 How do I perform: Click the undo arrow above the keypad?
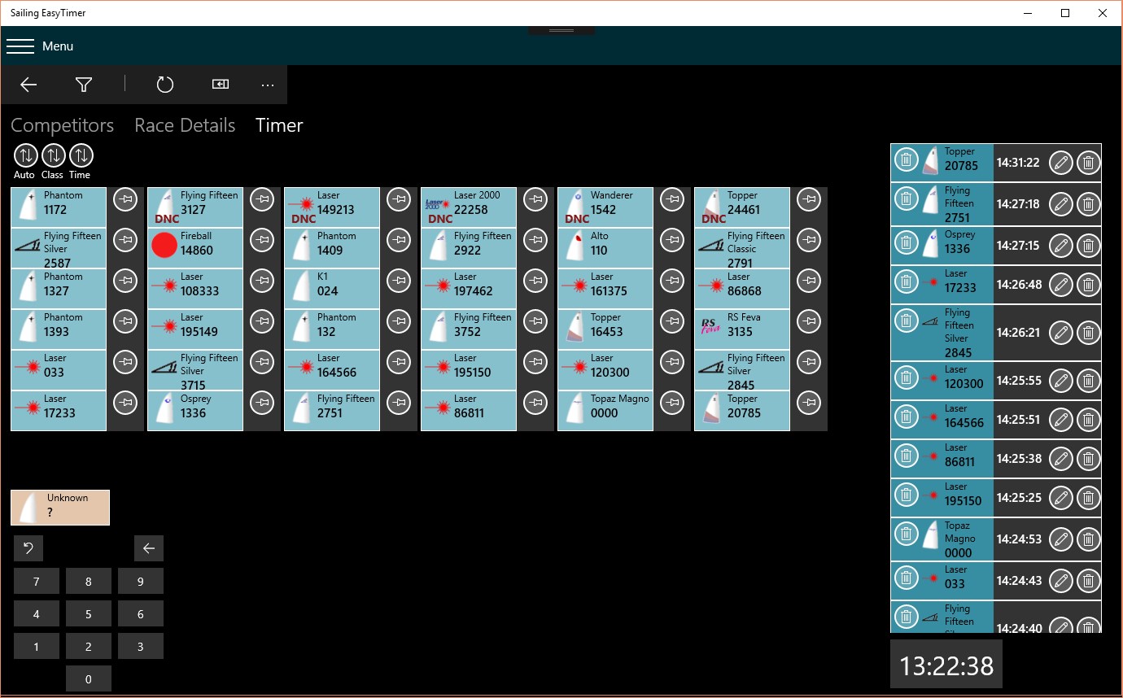tap(28, 548)
